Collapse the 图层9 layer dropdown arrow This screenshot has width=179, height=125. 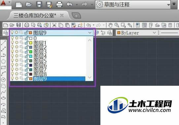(90, 33)
